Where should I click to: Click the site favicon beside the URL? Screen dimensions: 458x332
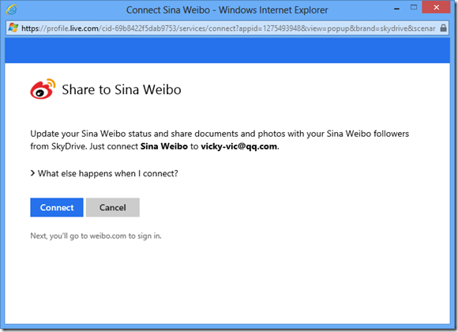[13, 28]
